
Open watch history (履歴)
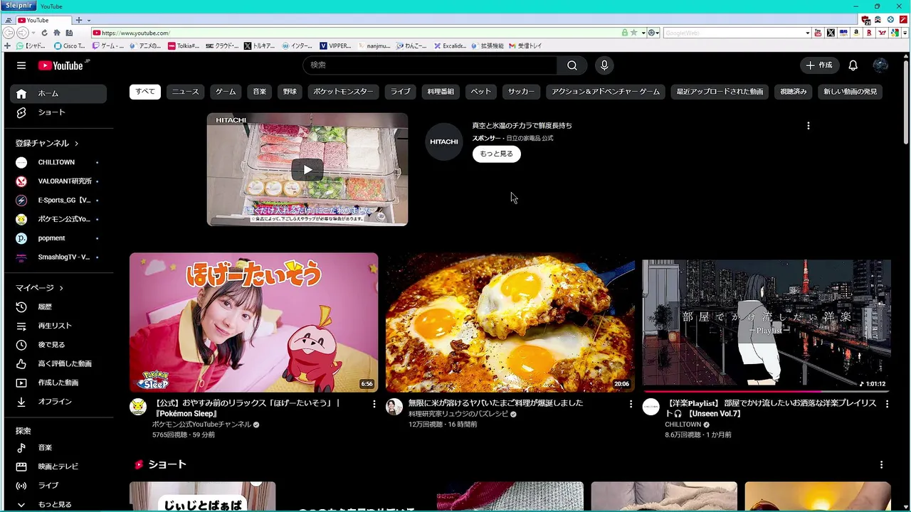click(x=58, y=306)
